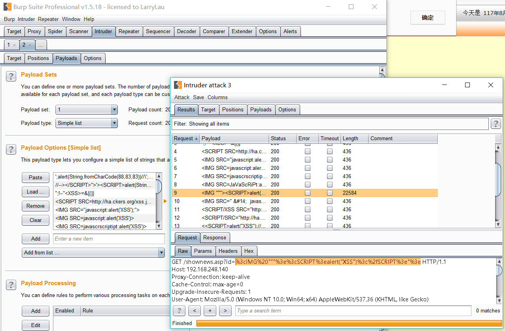Open the Hex sub-tab
The height and width of the screenshot is (331, 505).
click(249, 251)
